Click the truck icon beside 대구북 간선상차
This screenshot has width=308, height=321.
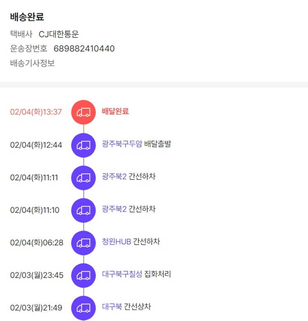point(83,307)
